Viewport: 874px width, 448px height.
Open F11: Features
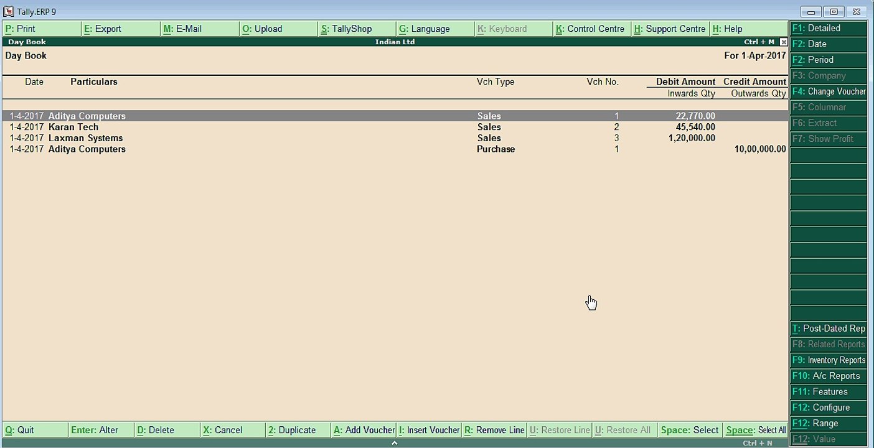828,392
